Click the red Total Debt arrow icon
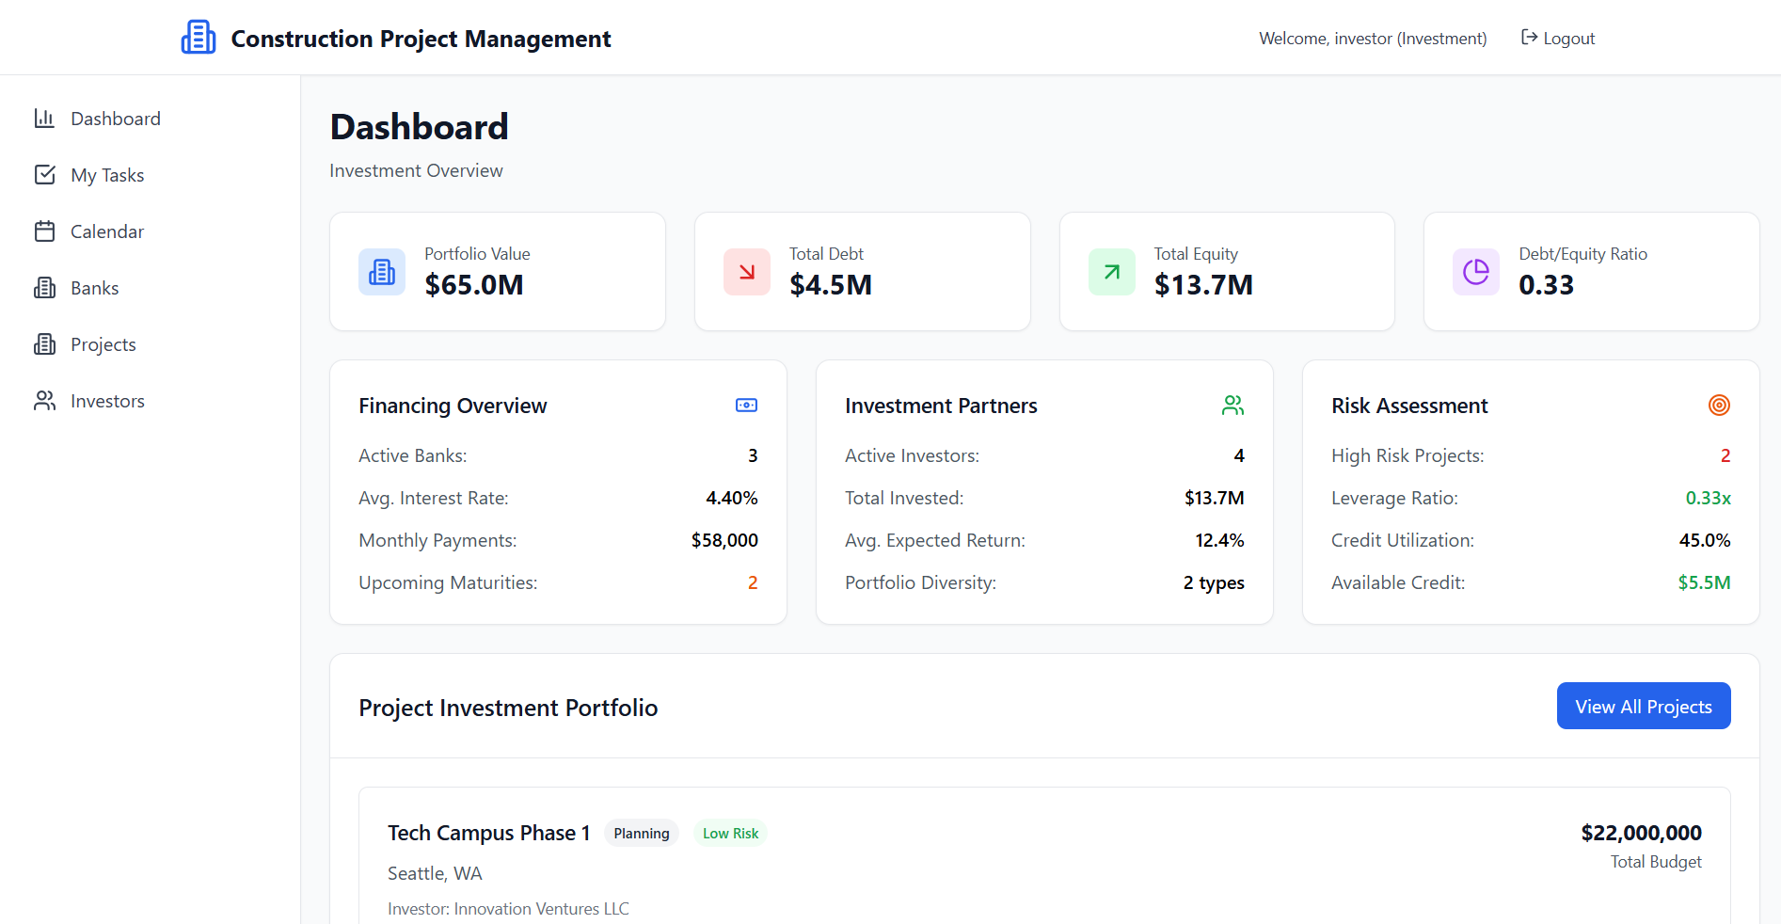Image resolution: width=1781 pixels, height=924 pixels. click(746, 272)
